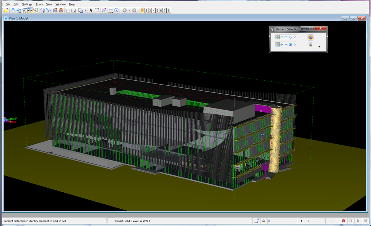This screenshot has height=226, width=371.
Task: Open the View Next dropdown arrow
Action: coord(139,10)
